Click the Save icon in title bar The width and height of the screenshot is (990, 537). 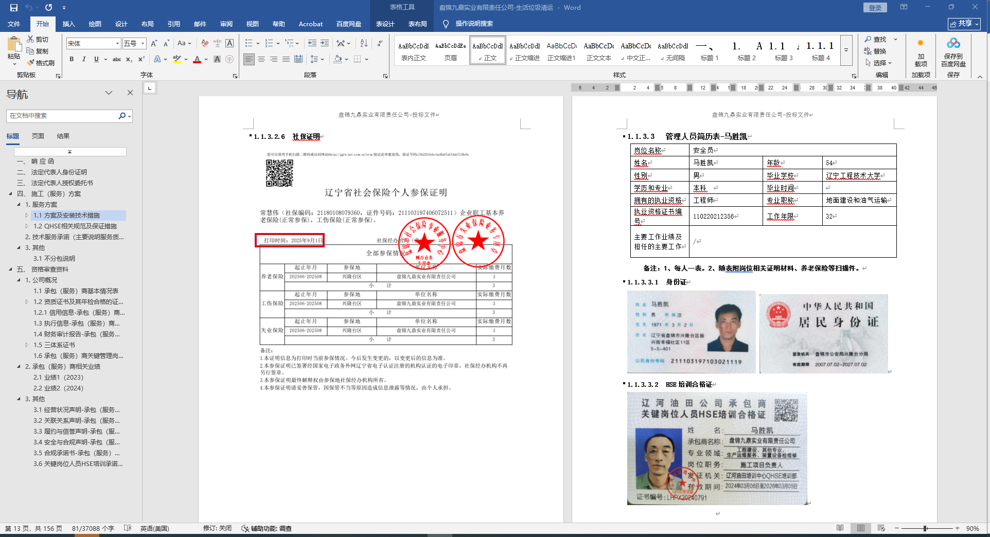14,7
